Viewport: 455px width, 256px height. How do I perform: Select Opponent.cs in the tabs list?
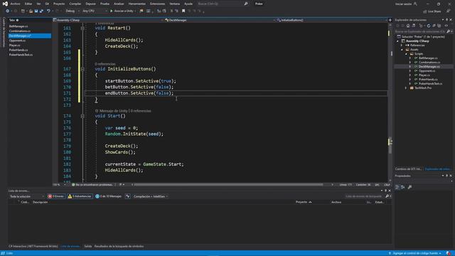(17, 41)
